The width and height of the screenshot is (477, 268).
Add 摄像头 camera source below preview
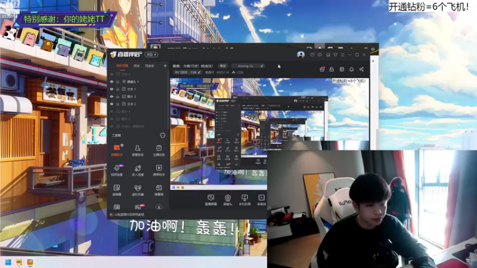(x=228, y=200)
